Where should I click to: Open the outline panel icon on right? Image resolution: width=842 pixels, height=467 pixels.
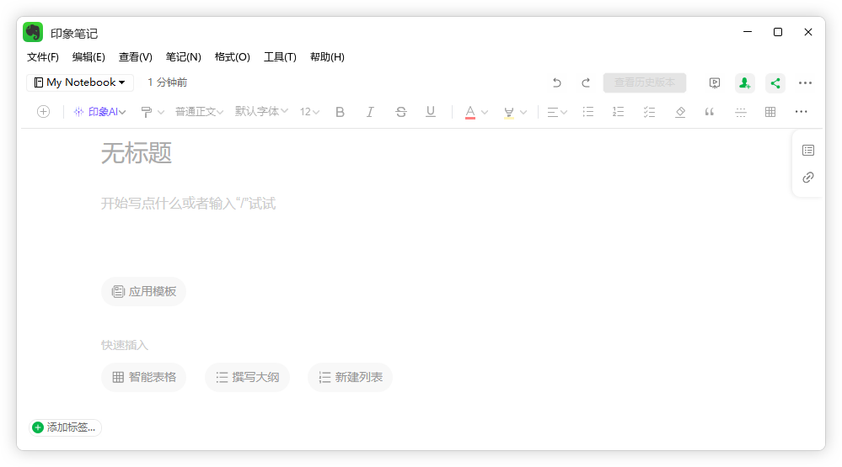tap(808, 150)
